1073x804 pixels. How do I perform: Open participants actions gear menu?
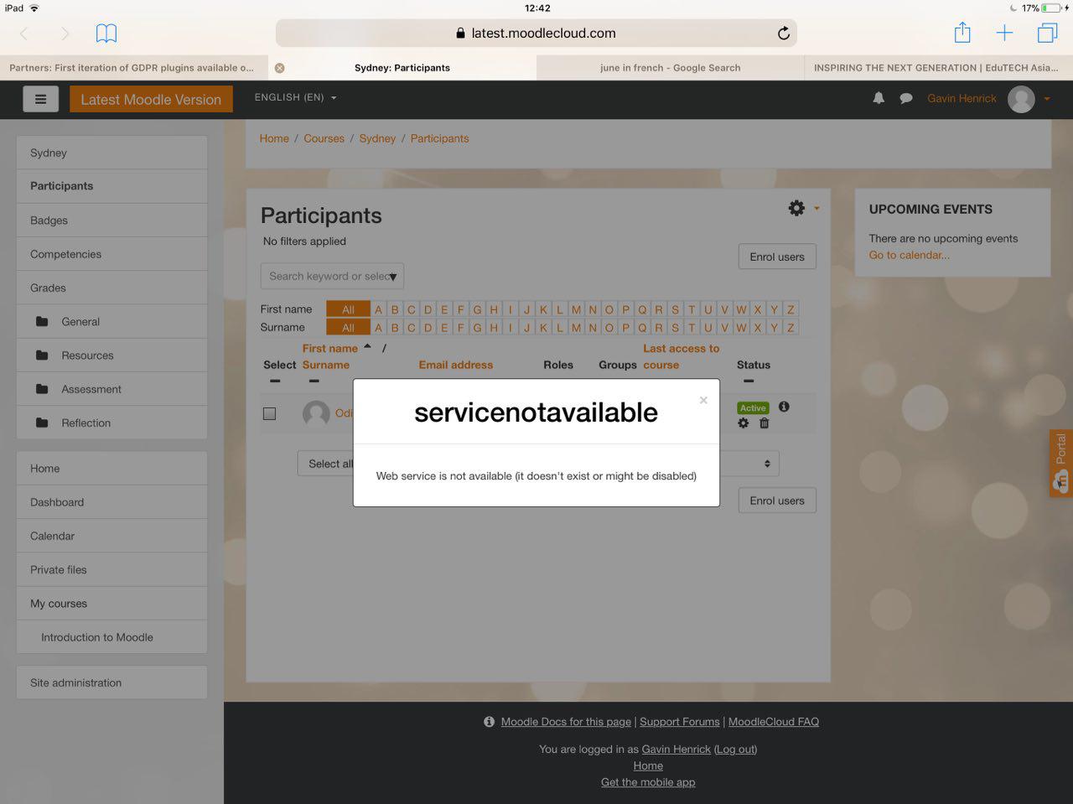tap(796, 208)
